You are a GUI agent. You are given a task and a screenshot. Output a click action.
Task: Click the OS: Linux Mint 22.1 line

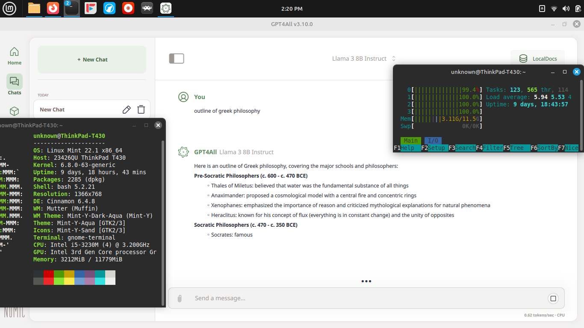pos(78,150)
